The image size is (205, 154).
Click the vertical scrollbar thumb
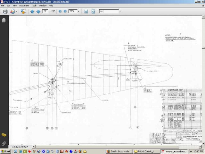click(x=203, y=48)
